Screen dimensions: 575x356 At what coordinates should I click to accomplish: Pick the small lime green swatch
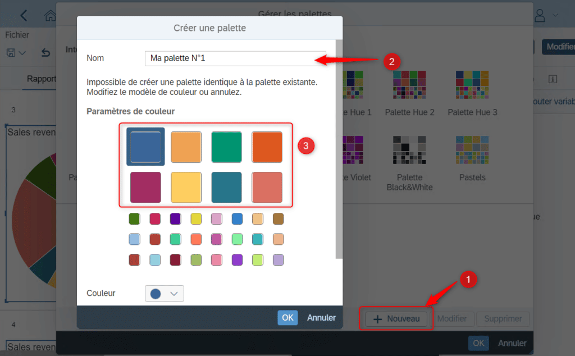258,260
